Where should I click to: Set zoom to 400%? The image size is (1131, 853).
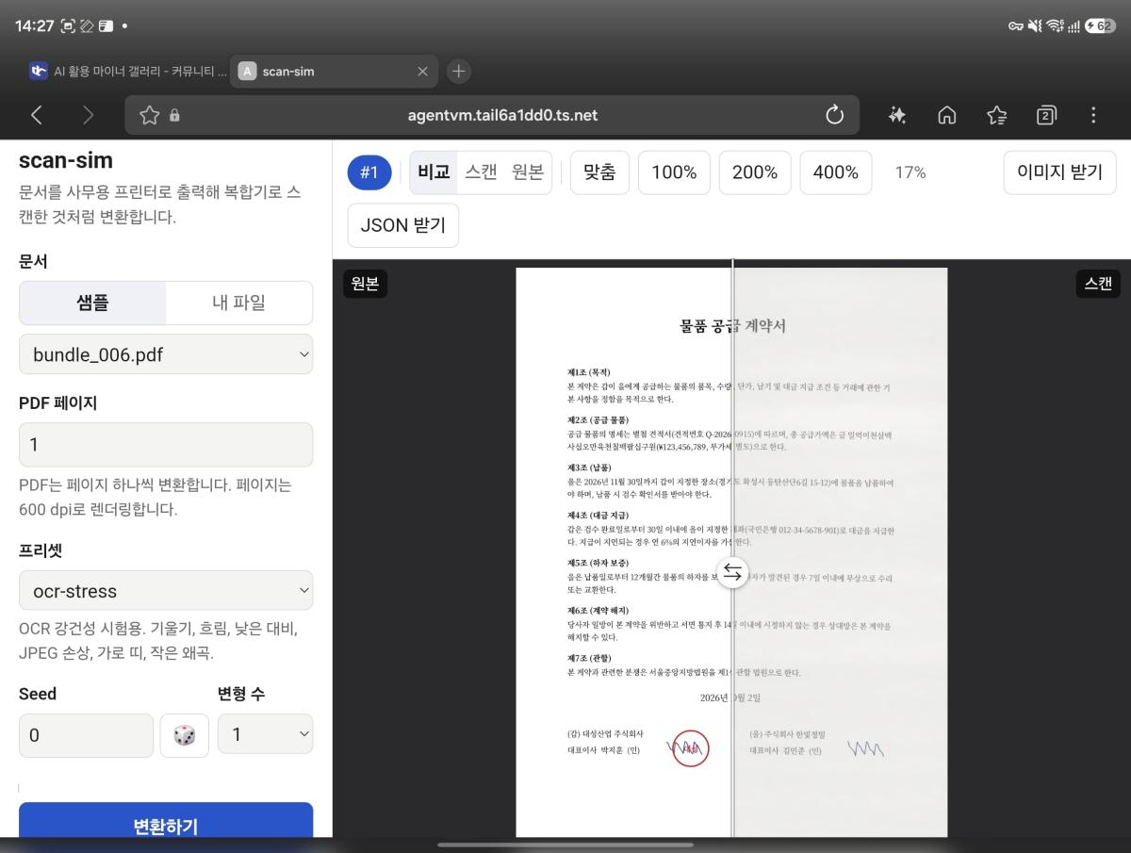pyautogui.click(x=836, y=172)
